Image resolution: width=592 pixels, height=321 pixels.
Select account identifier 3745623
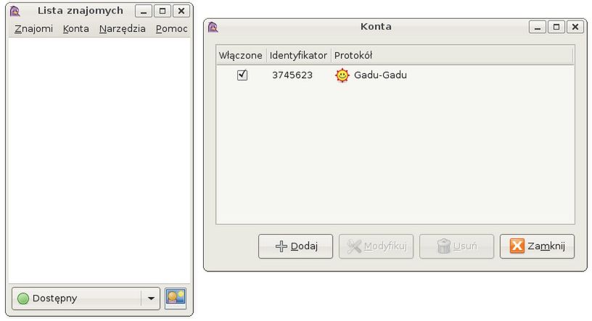click(292, 75)
